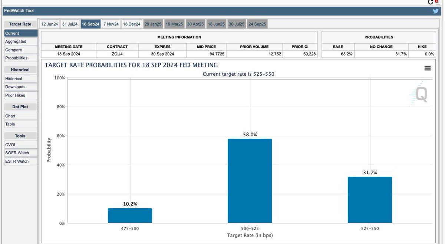This screenshot has width=445, height=244.
Task: Click the ZQU4 contract cell
Action: (x=117, y=54)
